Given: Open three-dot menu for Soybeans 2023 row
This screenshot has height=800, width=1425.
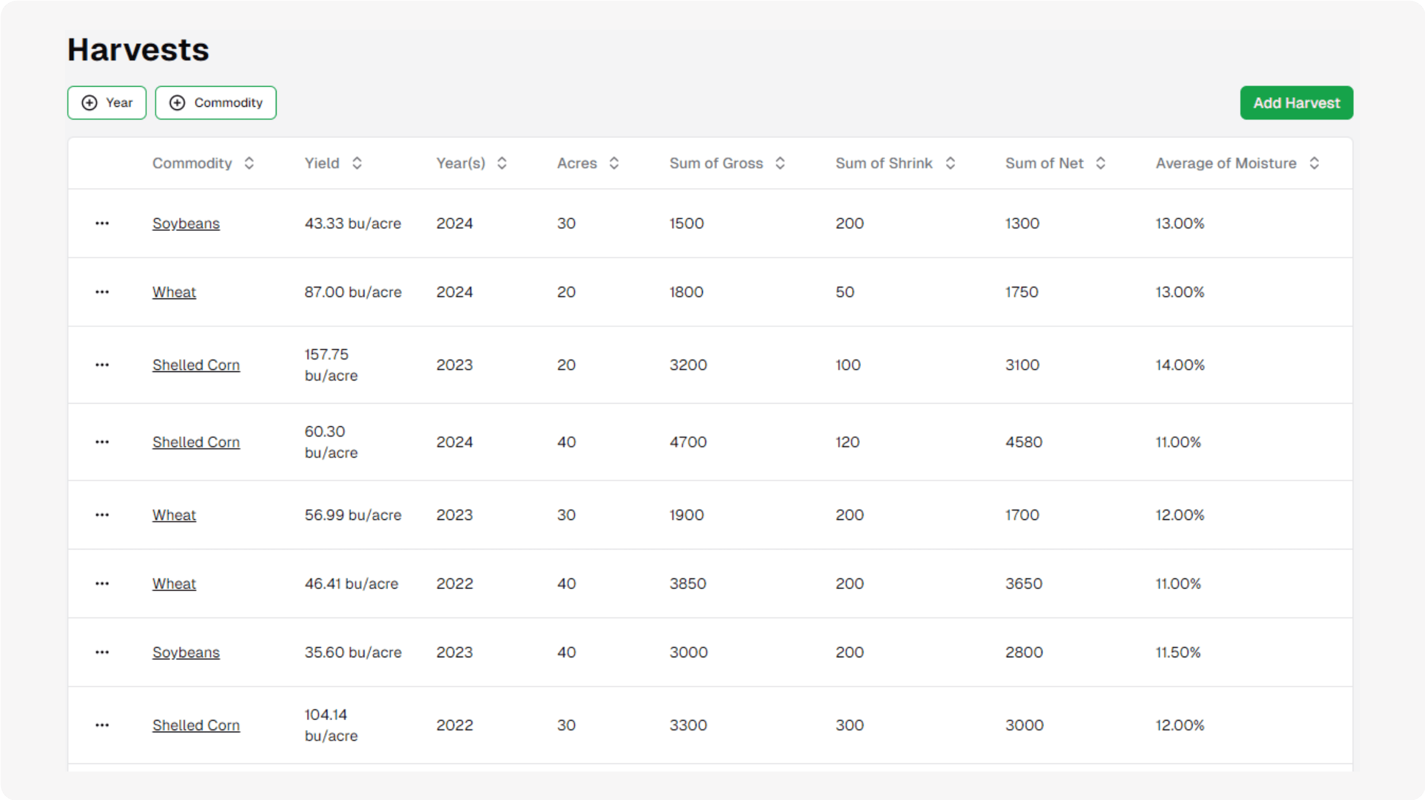Looking at the screenshot, I should [102, 652].
